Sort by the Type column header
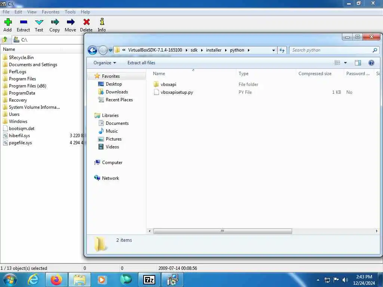383x287 pixels. 266,74
